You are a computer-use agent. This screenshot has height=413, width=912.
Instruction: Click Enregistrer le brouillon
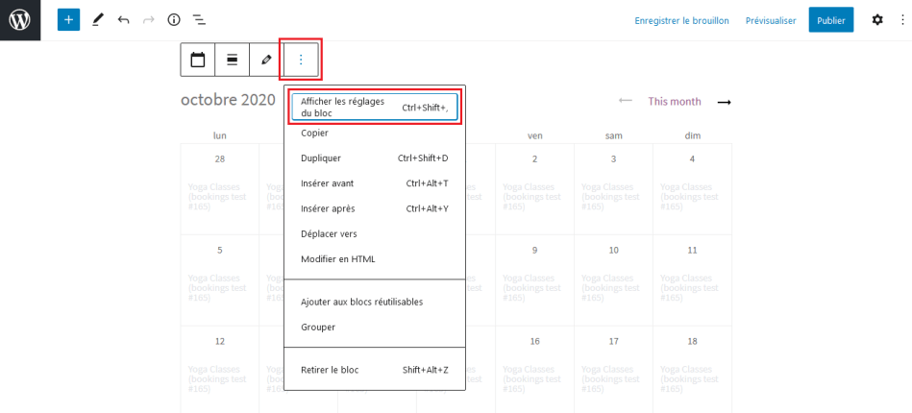point(681,20)
